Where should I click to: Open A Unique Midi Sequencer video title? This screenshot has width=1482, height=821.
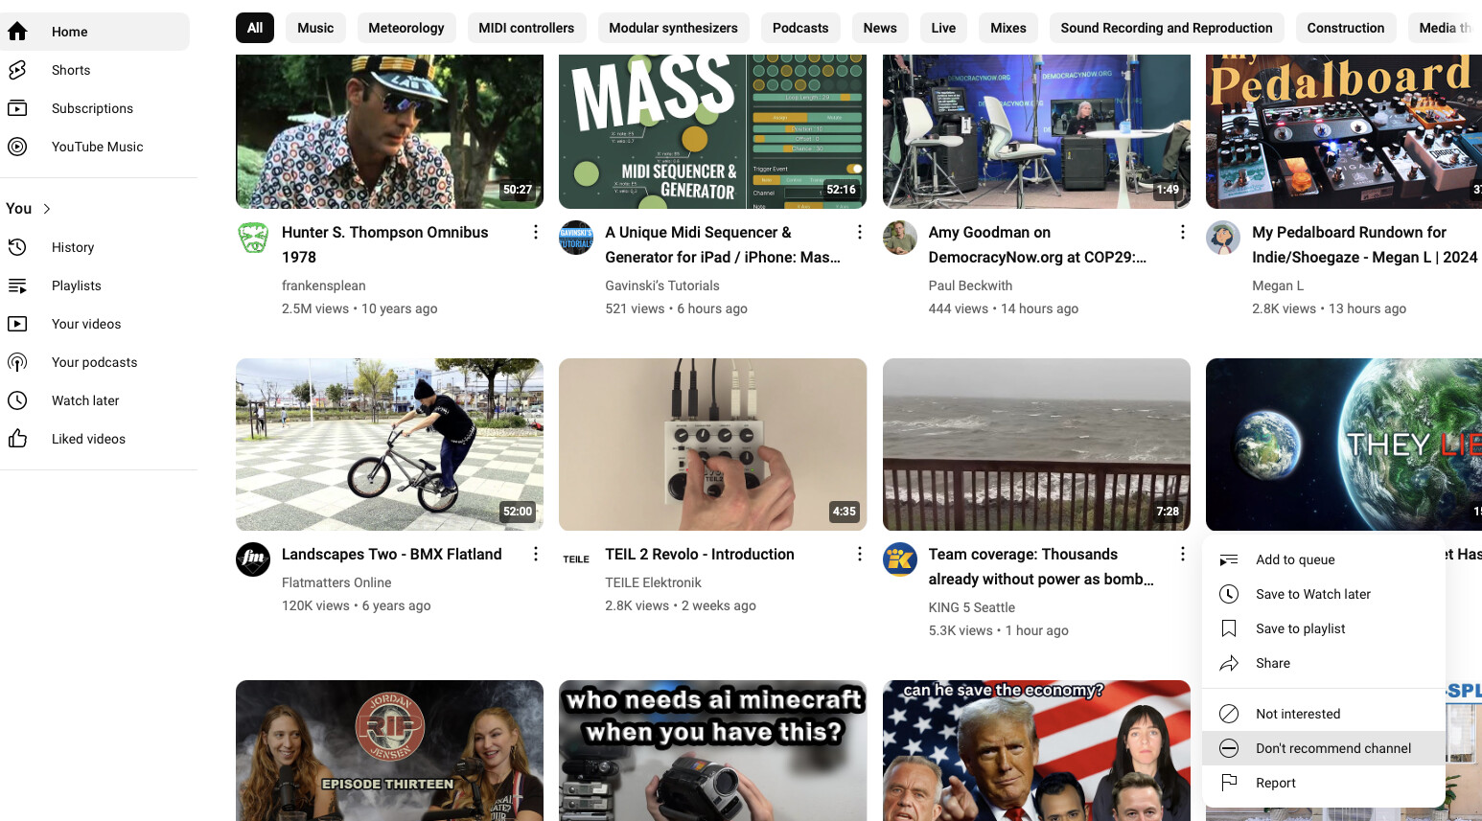tap(723, 244)
